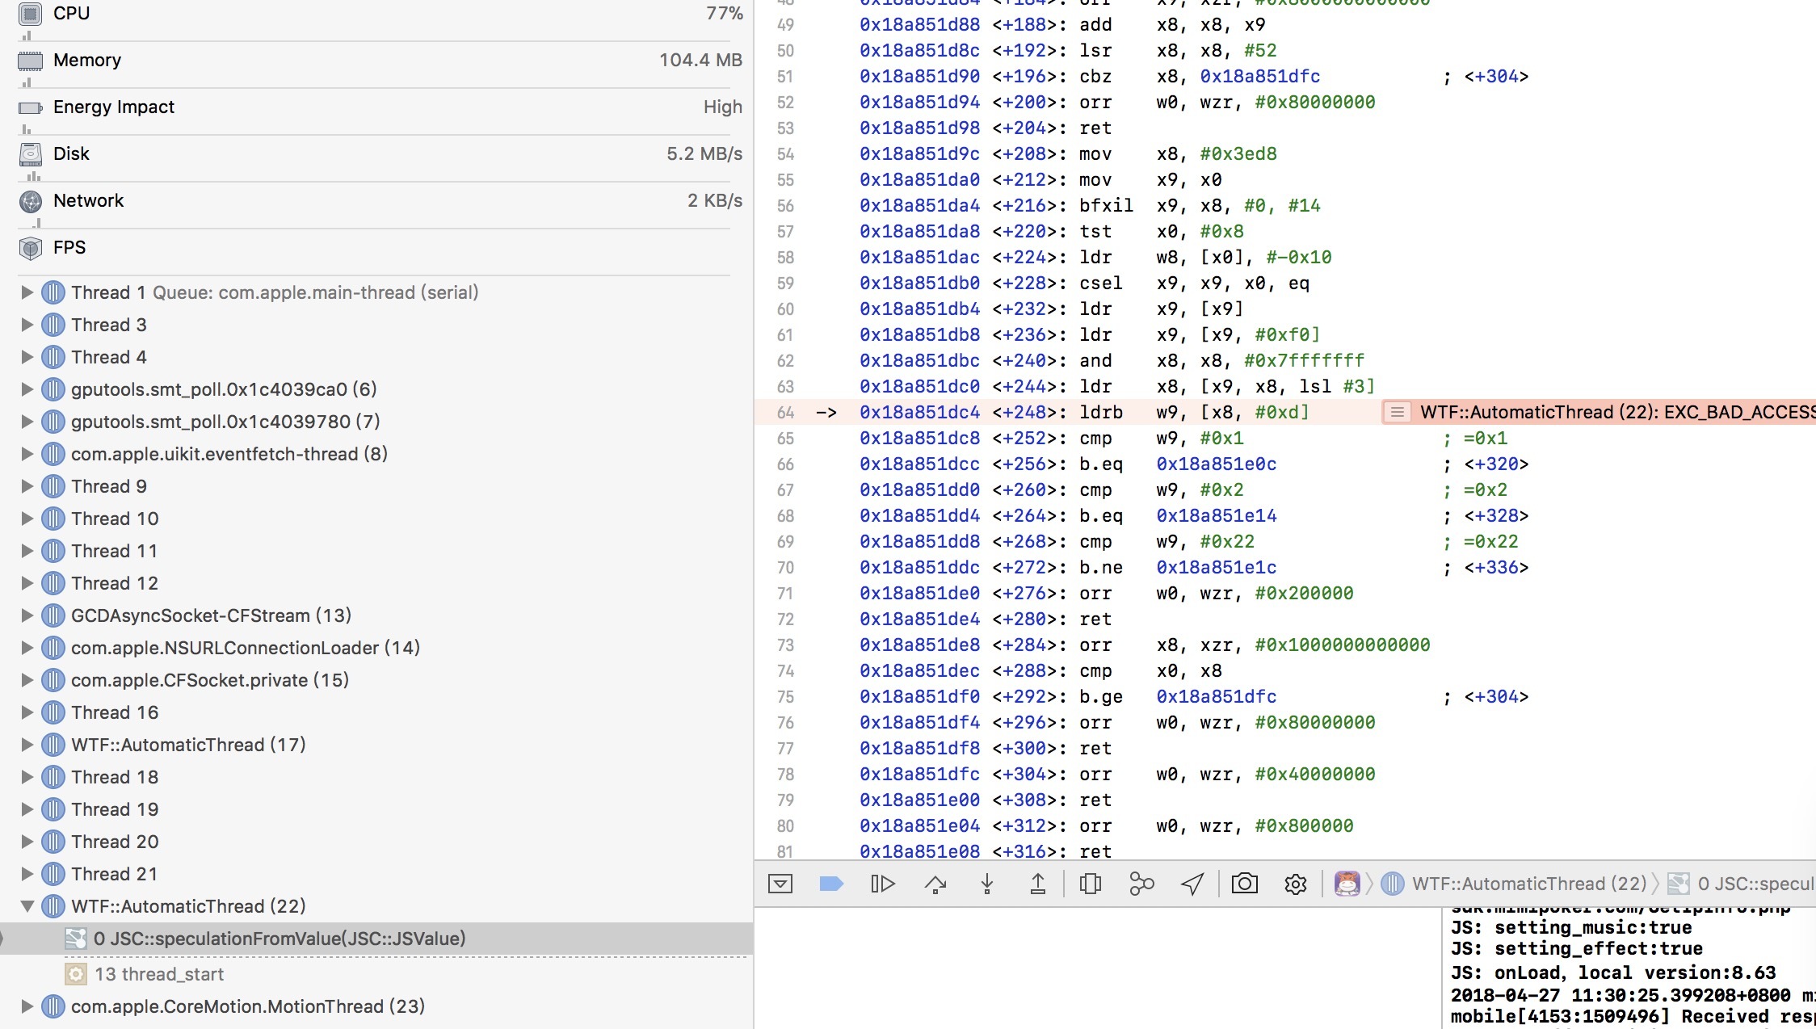Capture GPU frame camera icon
The height and width of the screenshot is (1029, 1816).
click(x=1244, y=884)
